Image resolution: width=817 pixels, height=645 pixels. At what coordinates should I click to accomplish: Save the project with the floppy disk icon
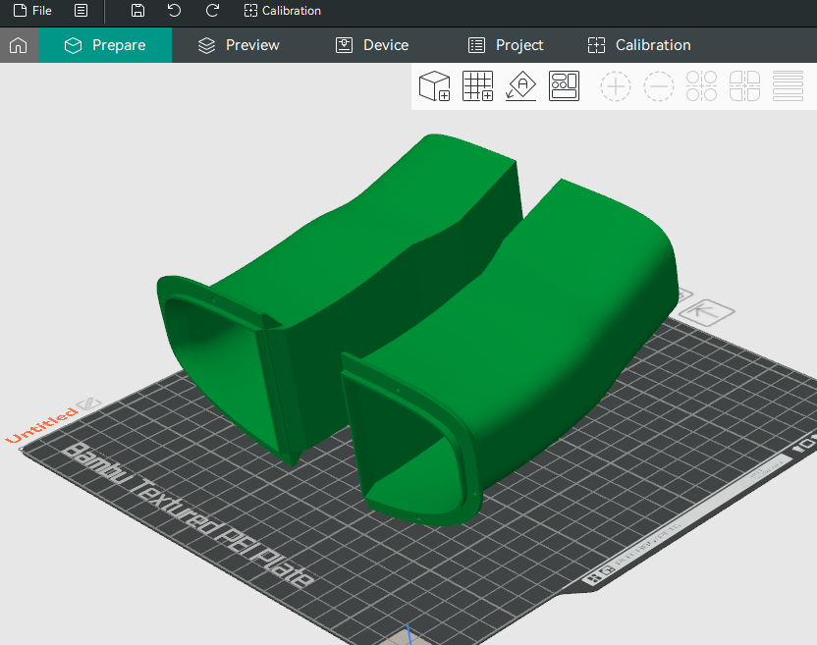coord(137,11)
